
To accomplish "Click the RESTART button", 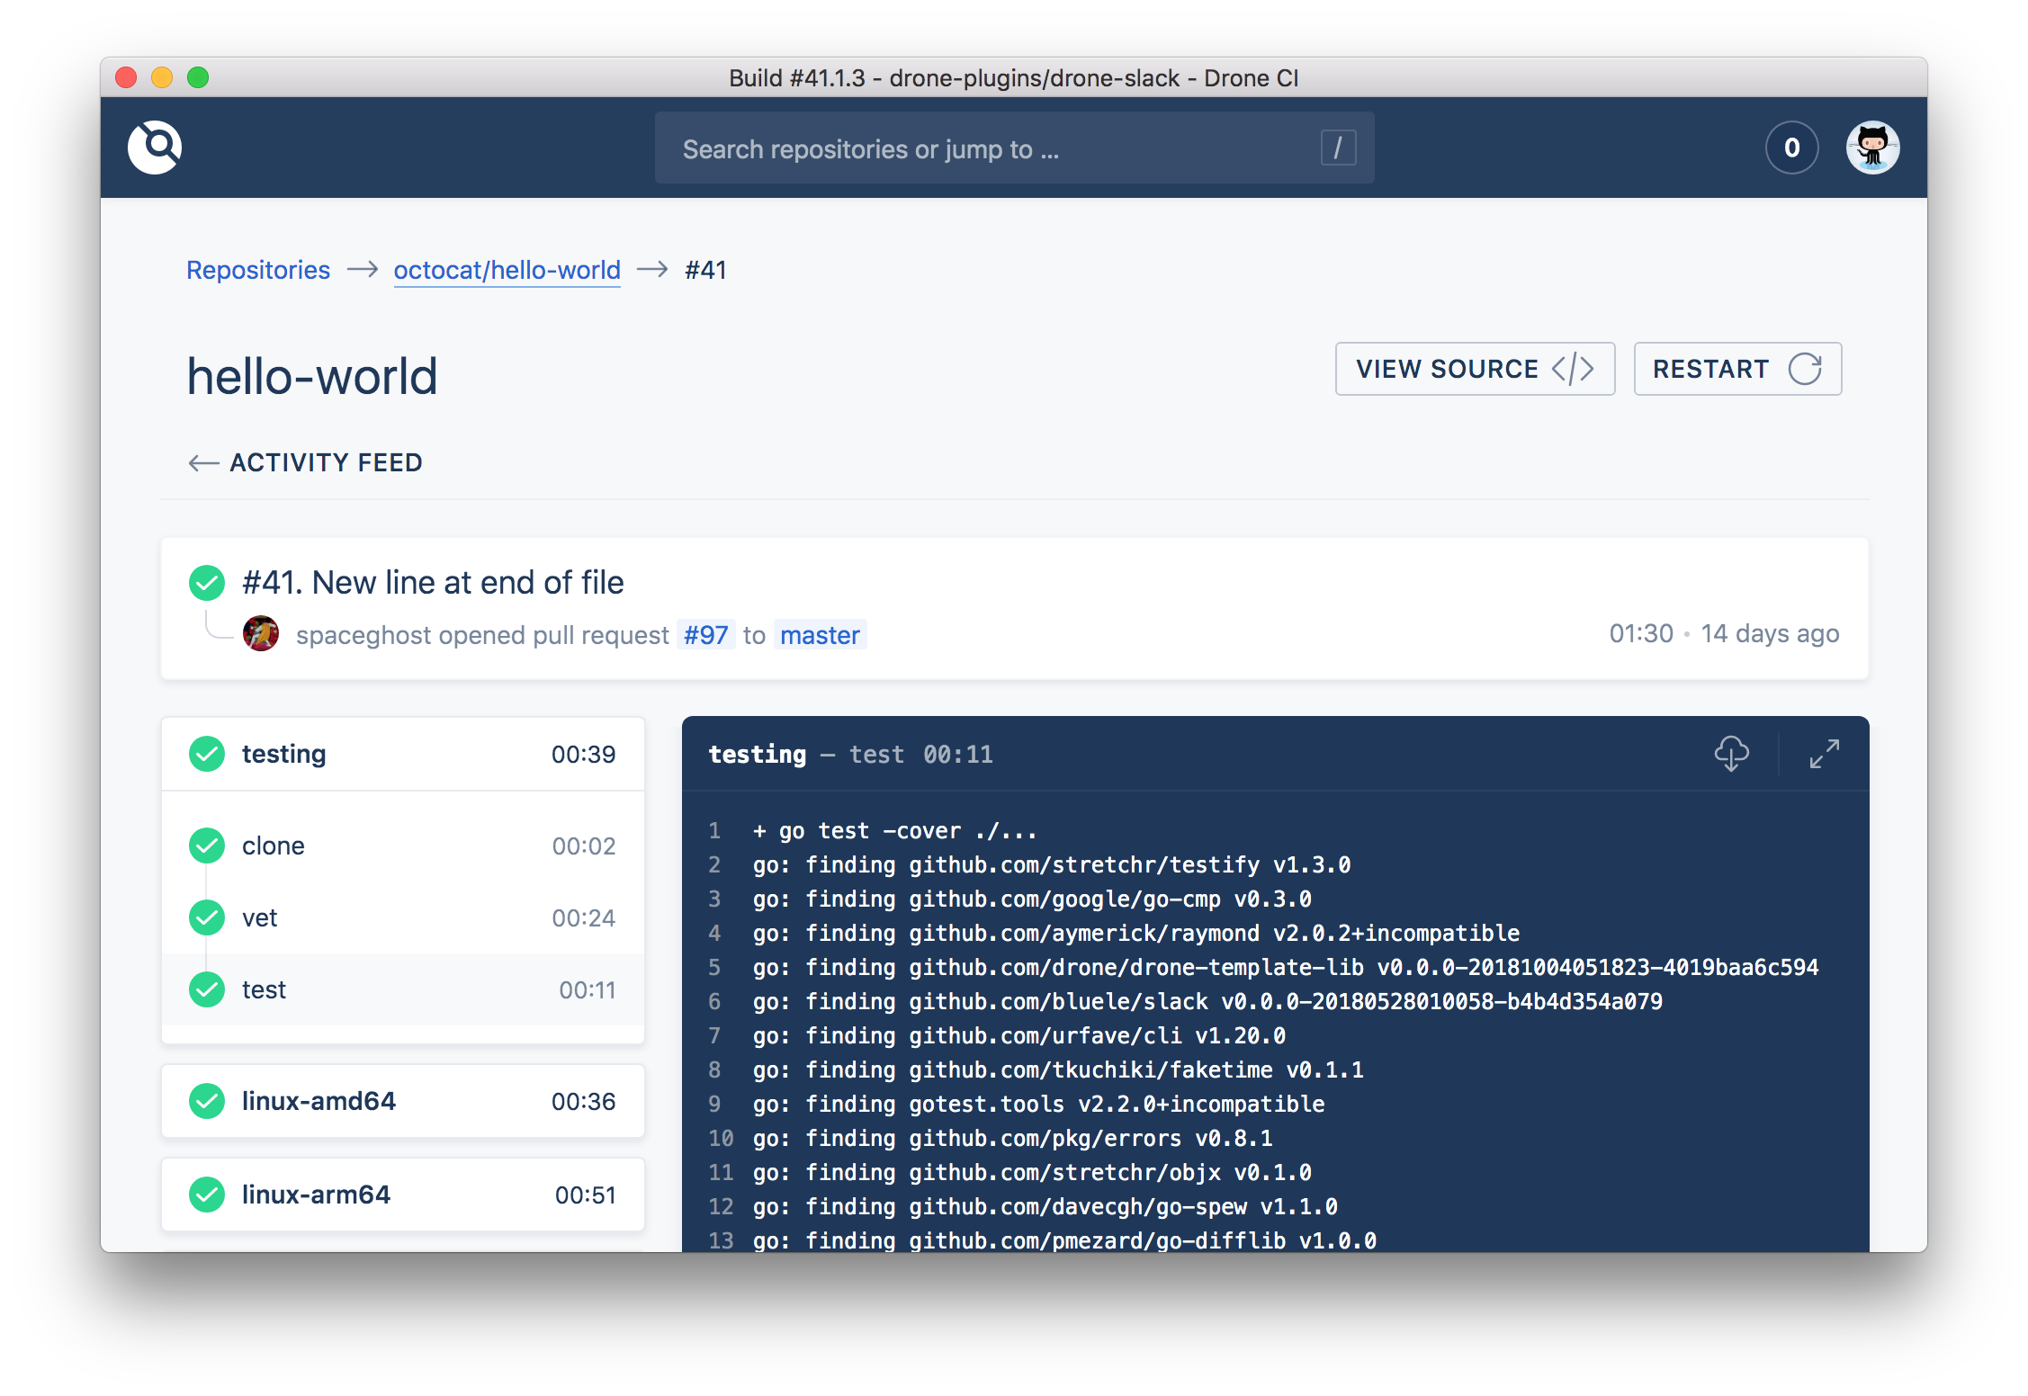I will tap(1736, 370).
